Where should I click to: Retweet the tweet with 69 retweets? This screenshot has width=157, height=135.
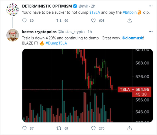pos(59,128)
